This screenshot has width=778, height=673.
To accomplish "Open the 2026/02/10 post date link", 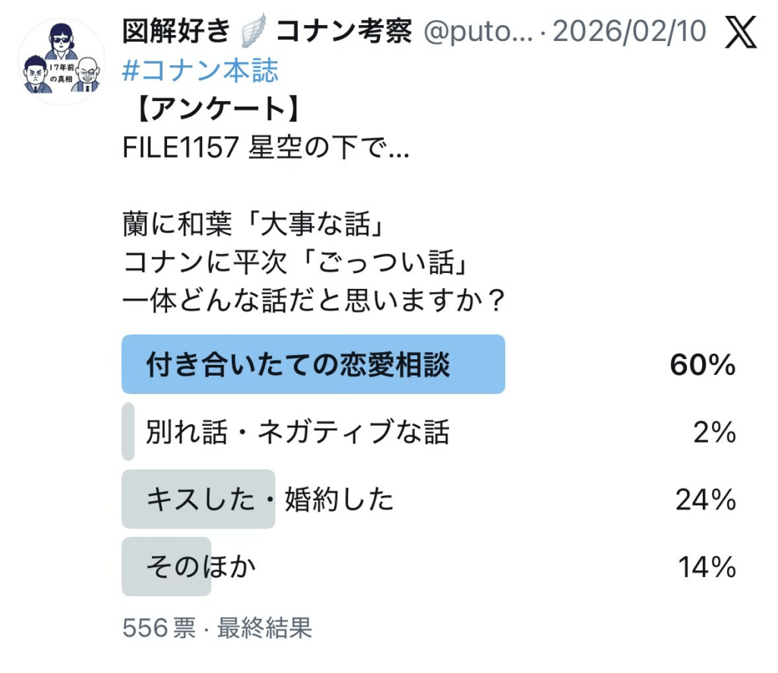I will (x=630, y=32).
